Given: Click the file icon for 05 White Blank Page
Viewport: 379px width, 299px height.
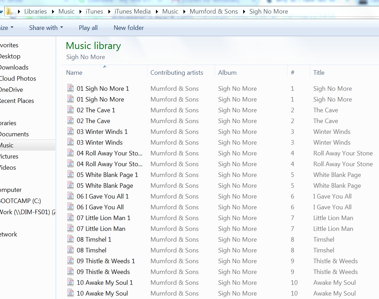Looking at the screenshot, I should pyautogui.click(x=70, y=185).
